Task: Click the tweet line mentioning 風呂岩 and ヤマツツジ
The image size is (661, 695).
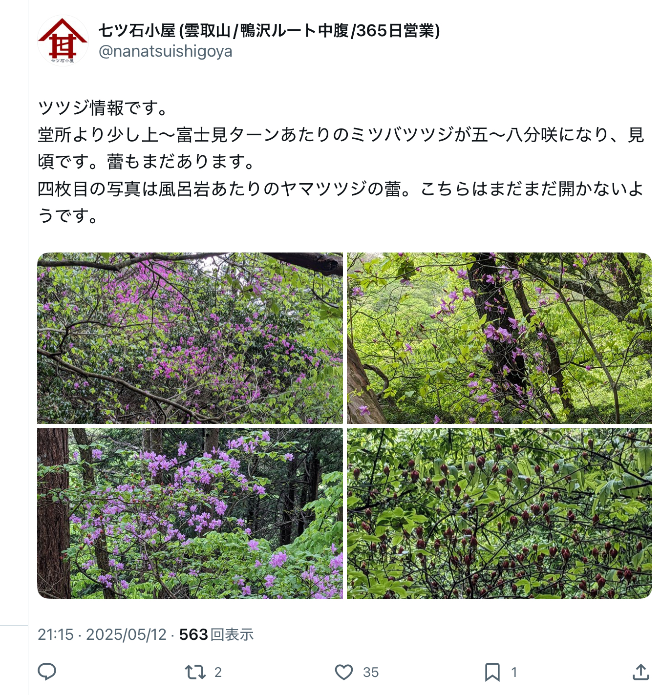Action: [341, 189]
